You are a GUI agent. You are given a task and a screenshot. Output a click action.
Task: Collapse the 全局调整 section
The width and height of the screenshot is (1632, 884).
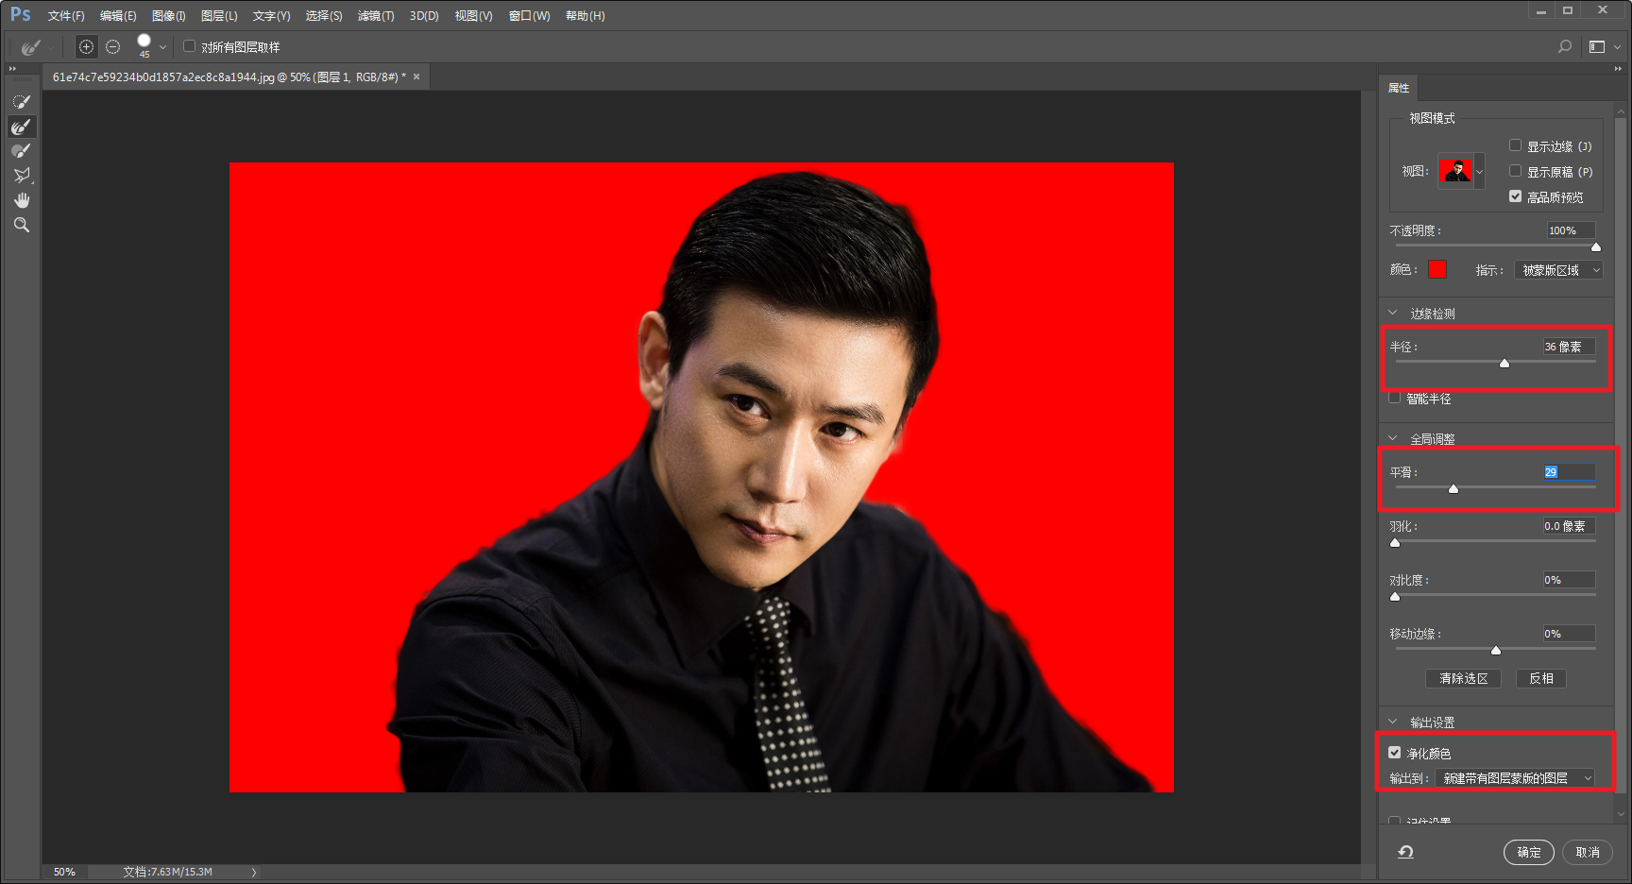click(x=1393, y=438)
